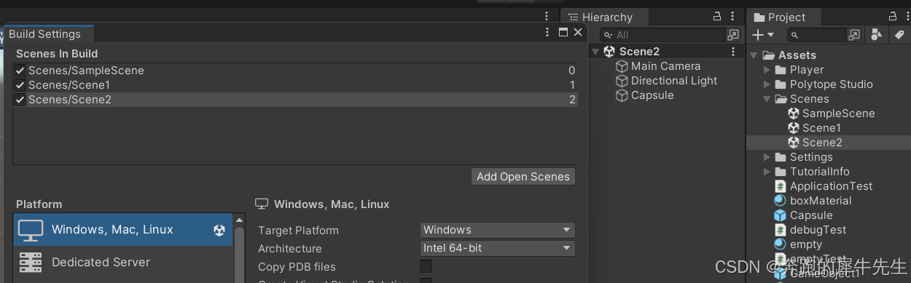Select Main Camera label in Hierarchy
The width and height of the screenshot is (911, 283).
[665, 66]
